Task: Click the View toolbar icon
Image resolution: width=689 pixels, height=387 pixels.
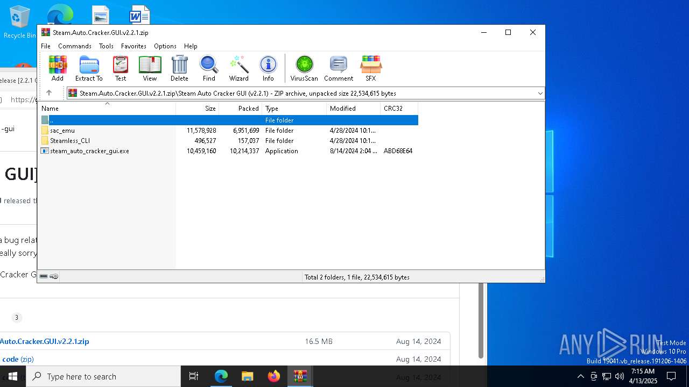Action: 150,68
